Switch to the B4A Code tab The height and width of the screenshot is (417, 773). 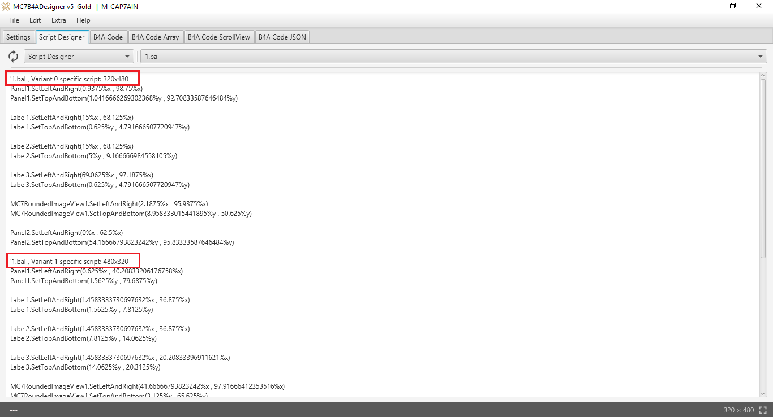coord(108,37)
